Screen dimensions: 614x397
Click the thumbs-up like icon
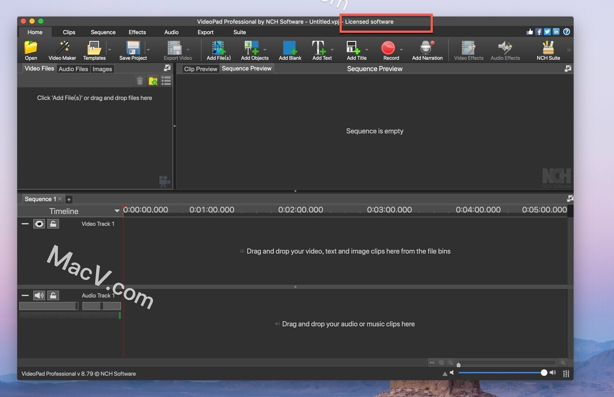[530, 31]
